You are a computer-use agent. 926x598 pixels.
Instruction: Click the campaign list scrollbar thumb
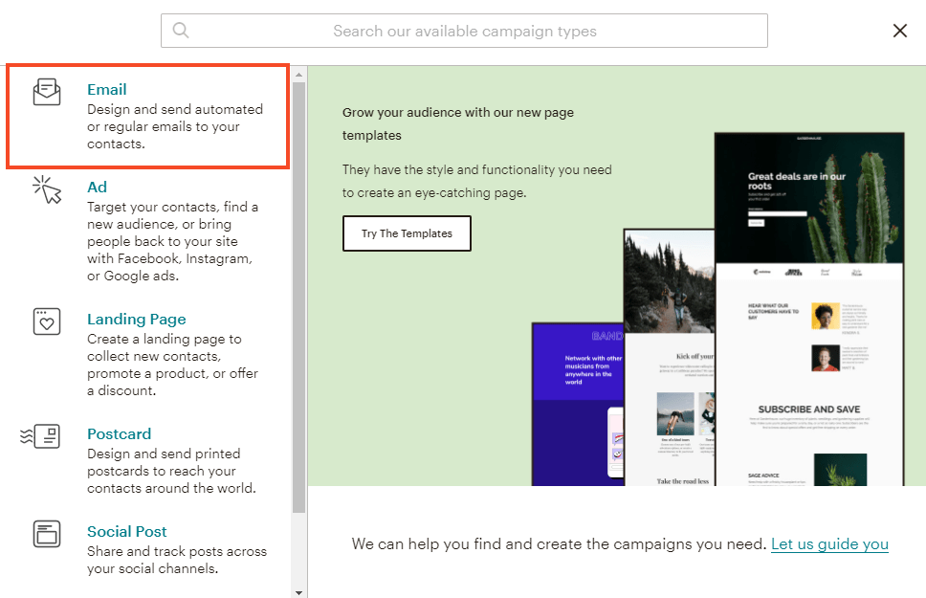298,297
